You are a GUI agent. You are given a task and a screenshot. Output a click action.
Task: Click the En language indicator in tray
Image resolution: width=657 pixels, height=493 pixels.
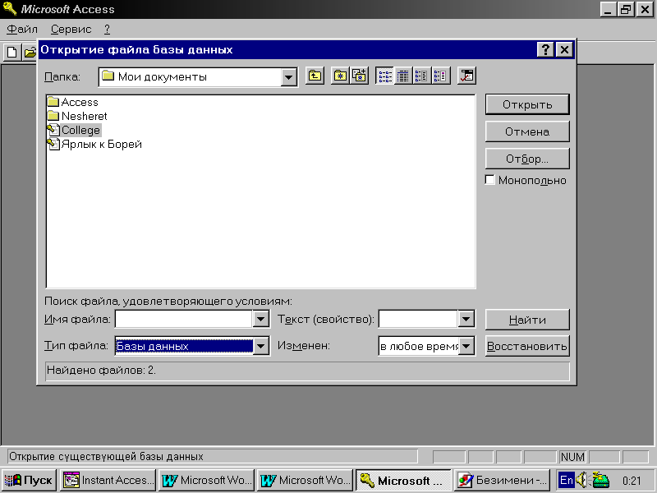(x=566, y=480)
